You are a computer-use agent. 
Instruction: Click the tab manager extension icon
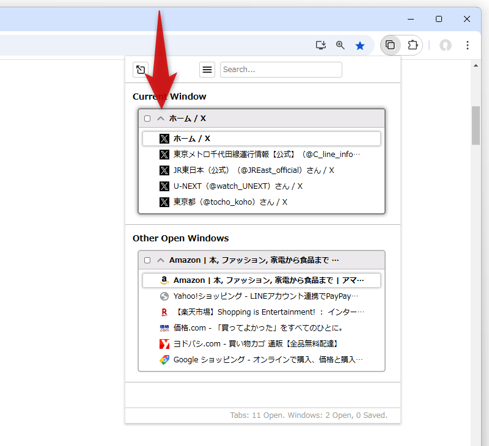tap(390, 45)
